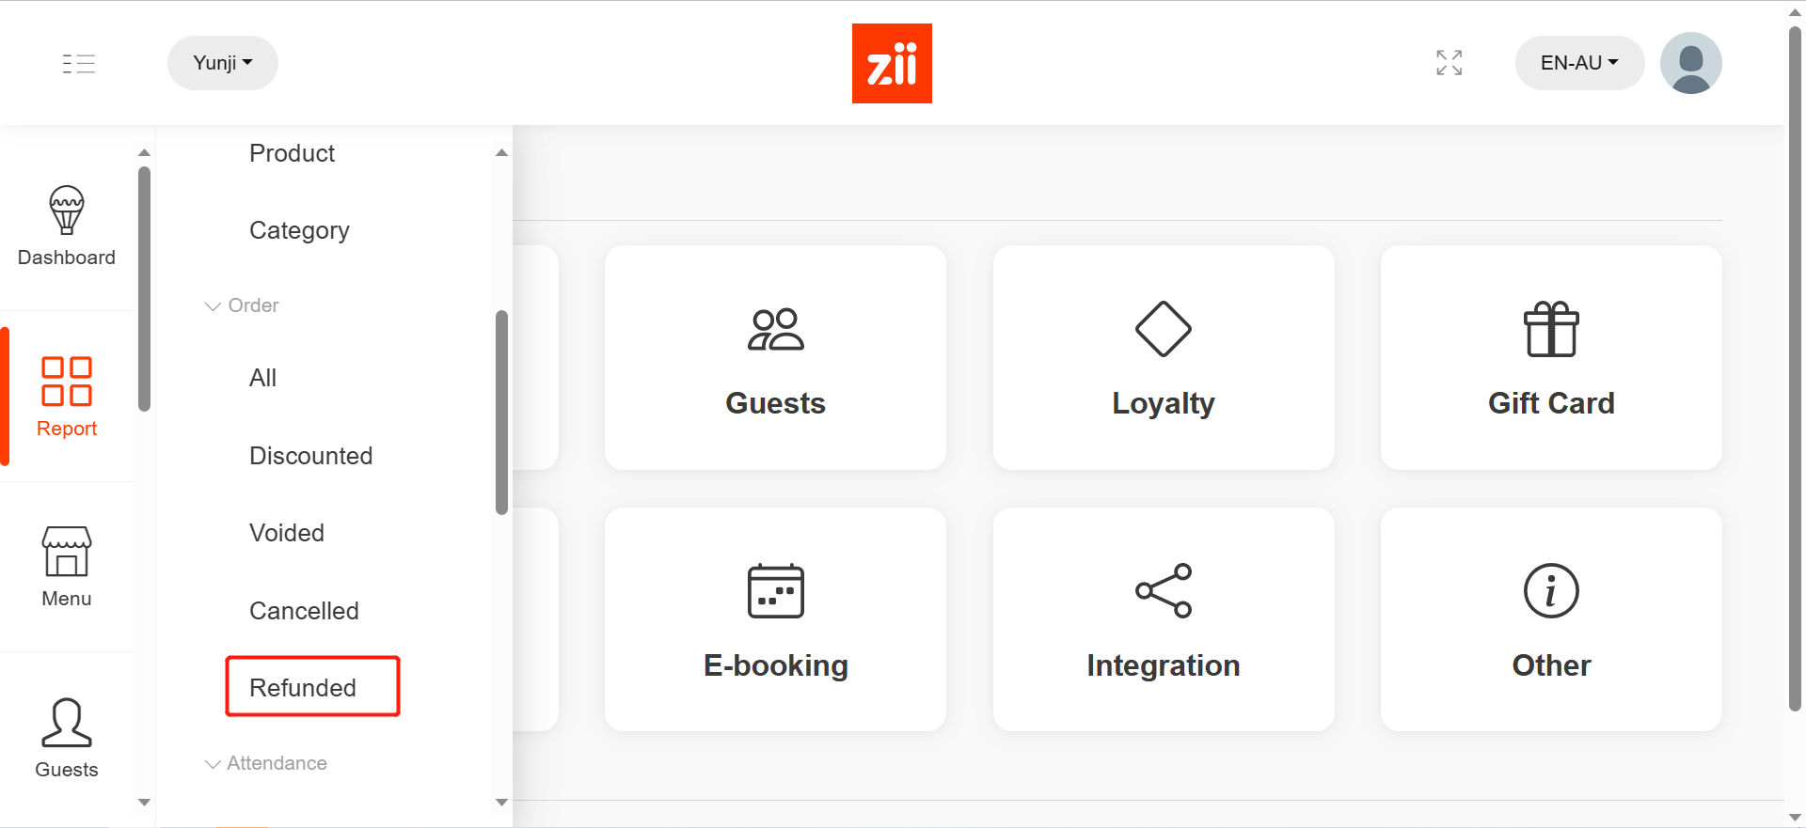Click the zii logo
Image resolution: width=1806 pixels, height=828 pixels.
(892, 63)
